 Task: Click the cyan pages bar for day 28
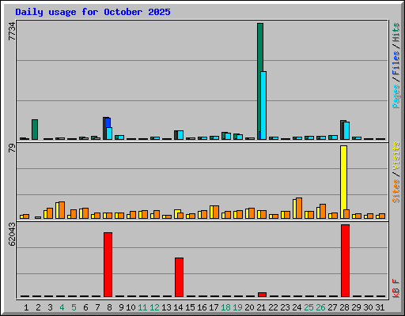(346, 130)
